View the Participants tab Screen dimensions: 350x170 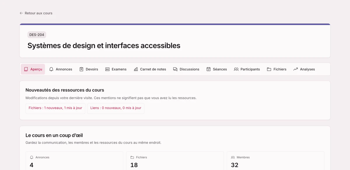(x=247, y=69)
